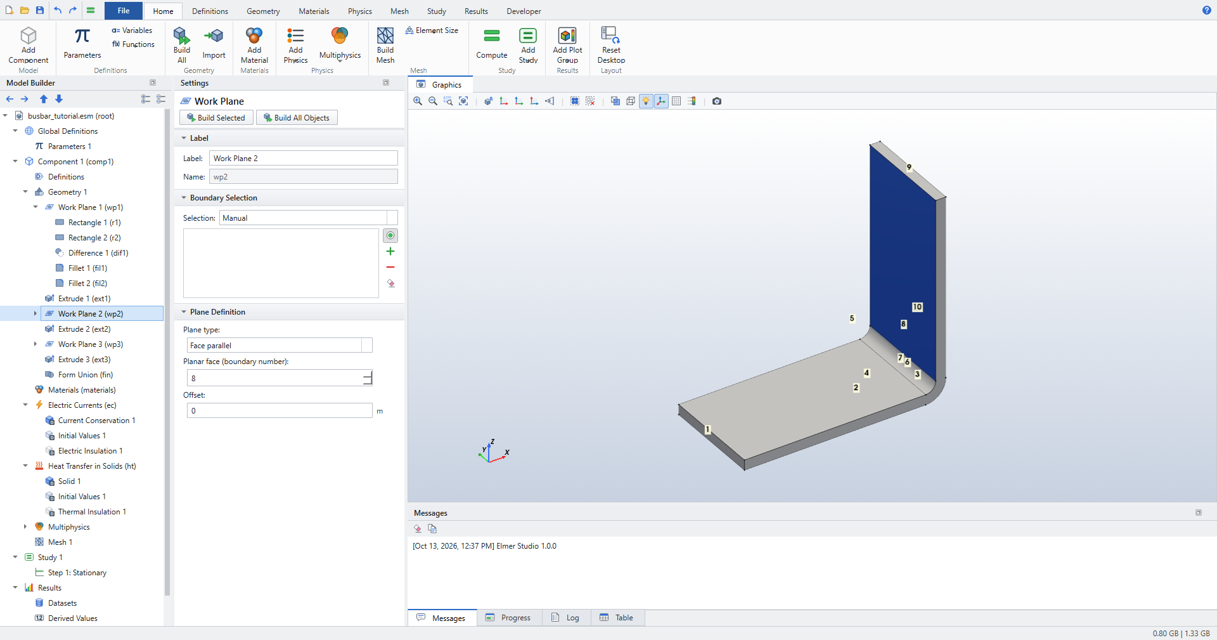Open the File menu button

pyautogui.click(x=124, y=11)
